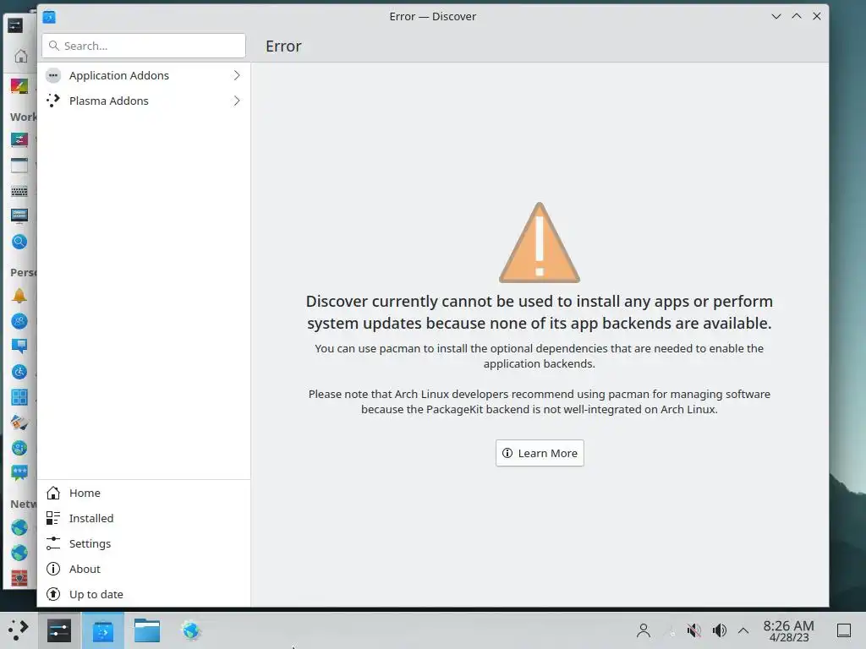Open the audio volume tray icon
866x649 pixels.
719,630
